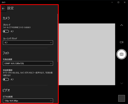Go back from the 設定 panel
The height and width of the screenshot is (104, 128).
(x=3, y=8)
